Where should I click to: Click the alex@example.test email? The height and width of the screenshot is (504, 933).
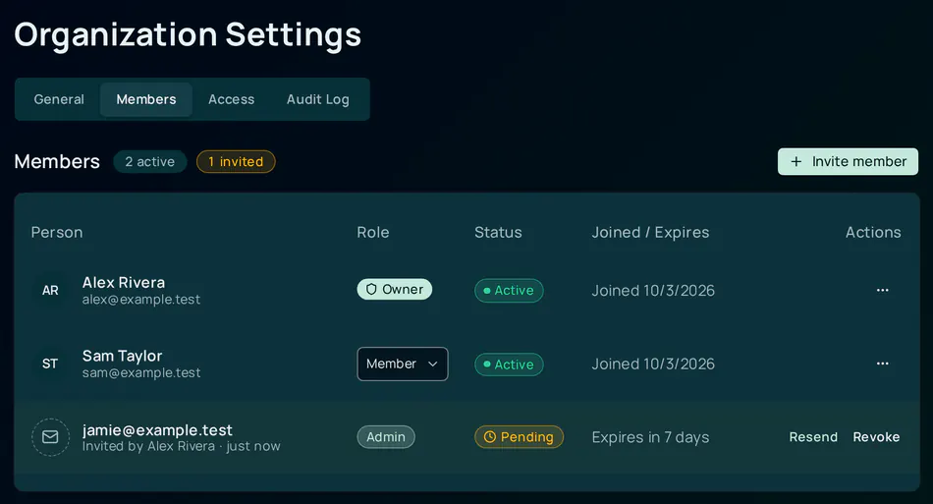(x=141, y=300)
